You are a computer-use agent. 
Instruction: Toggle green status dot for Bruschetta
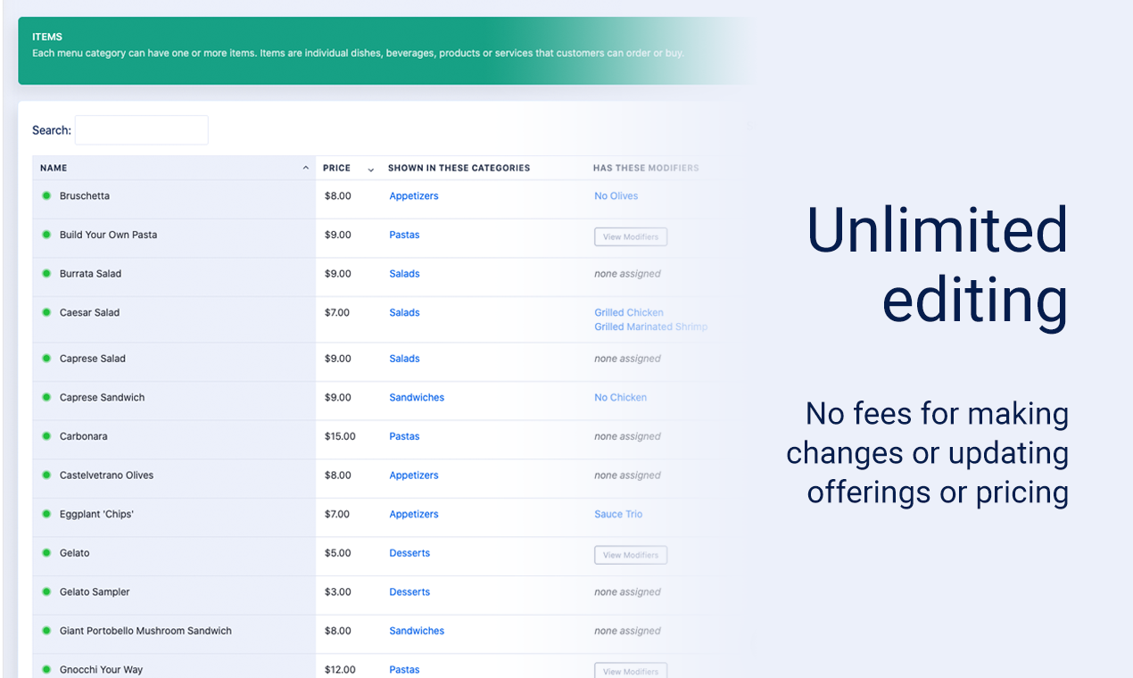tap(46, 195)
